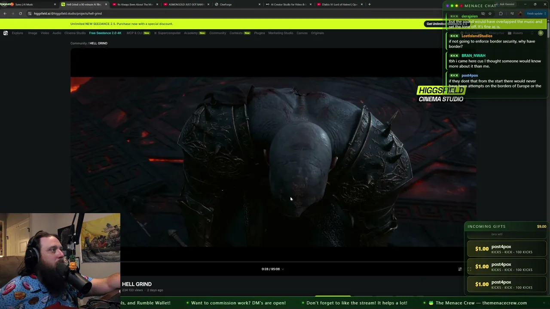Click LostIslandStudios username in chat
The height and width of the screenshot is (309, 550).
point(477,36)
